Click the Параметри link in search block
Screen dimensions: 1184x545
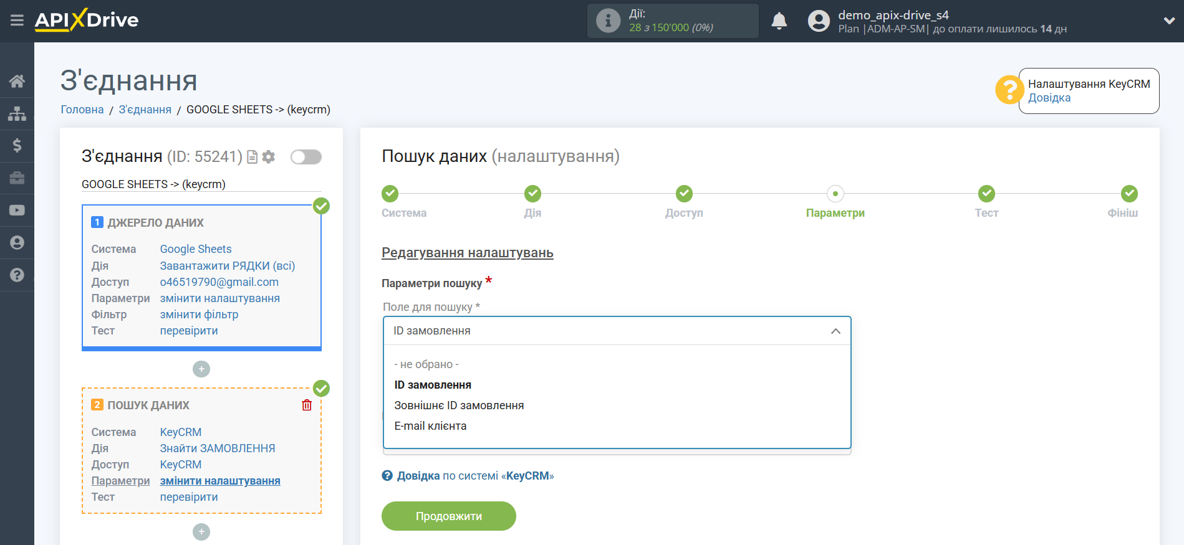click(121, 481)
